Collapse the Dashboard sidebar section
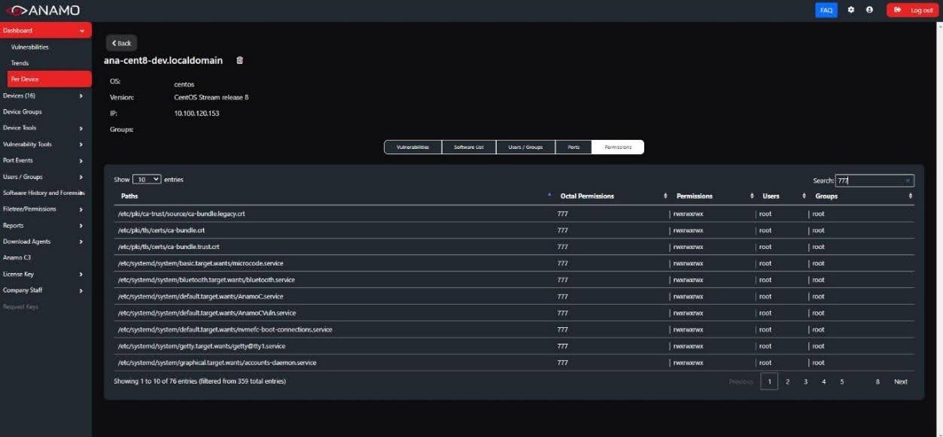 [x=81, y=31]
